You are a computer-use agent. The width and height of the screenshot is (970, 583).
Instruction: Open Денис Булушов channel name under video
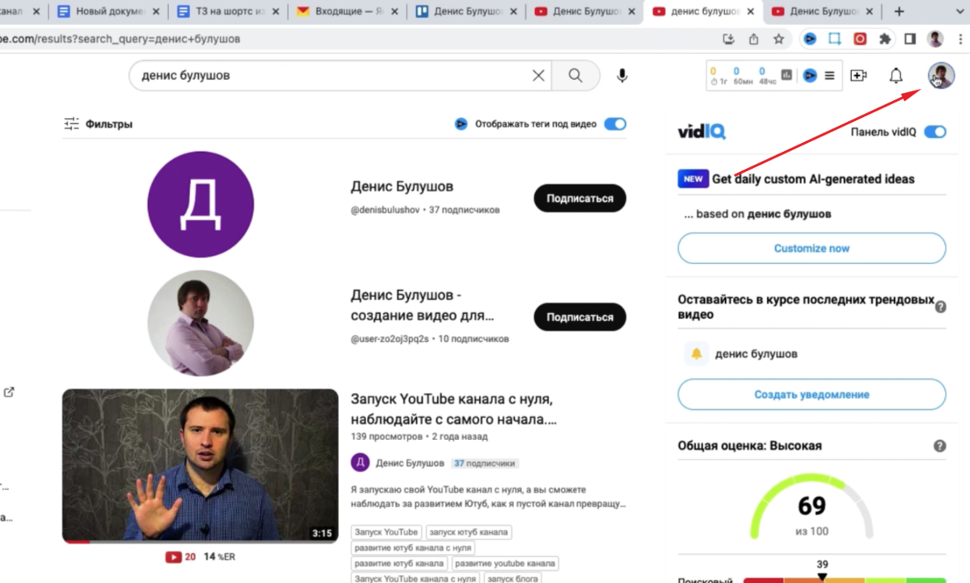pos(410,463)
